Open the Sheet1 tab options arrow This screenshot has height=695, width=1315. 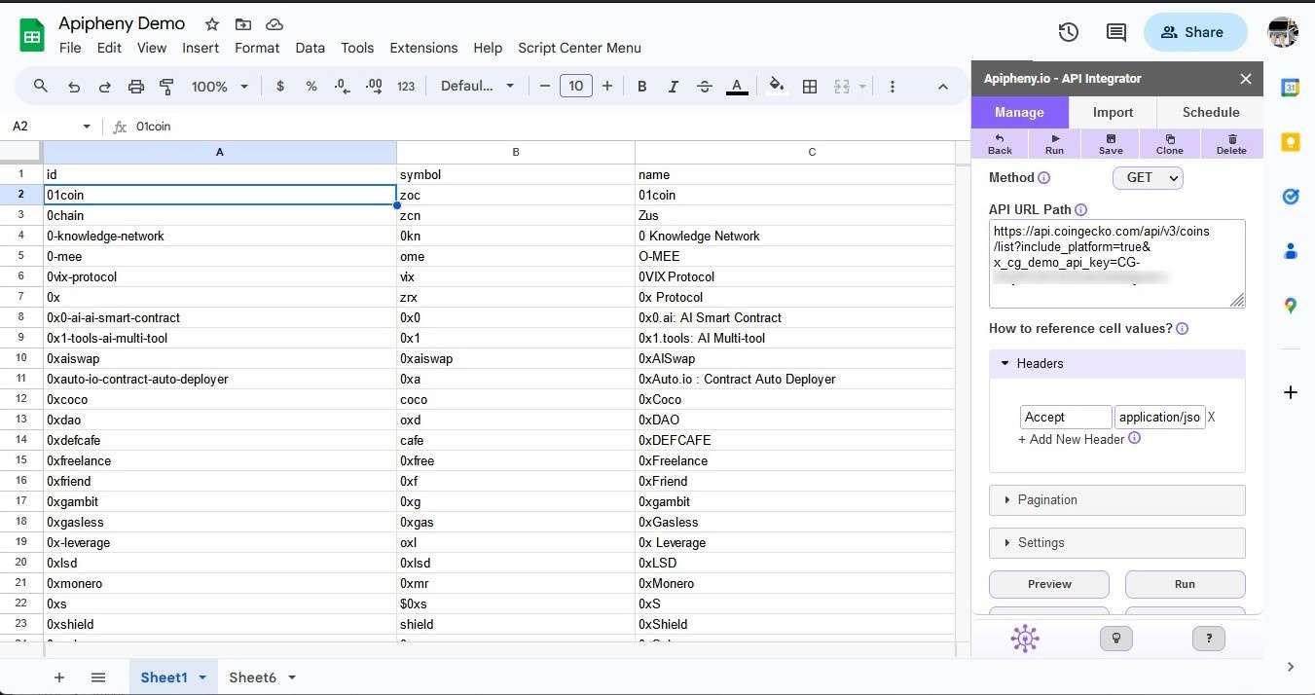[x=202, y=677]
